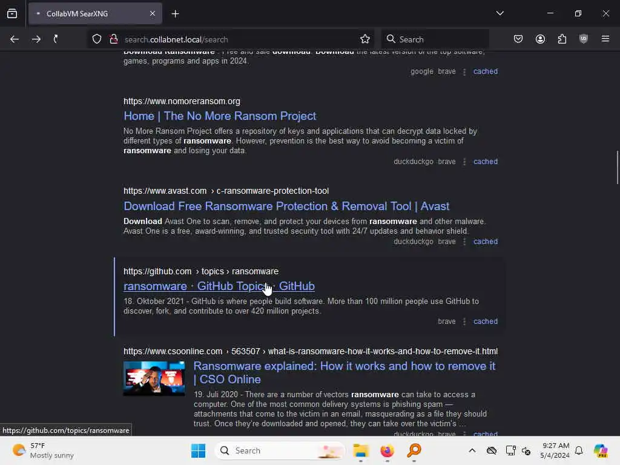Expand the three-dot menu of the No More Ransom result
Viewport: 620px width, 465px height.
464,162
